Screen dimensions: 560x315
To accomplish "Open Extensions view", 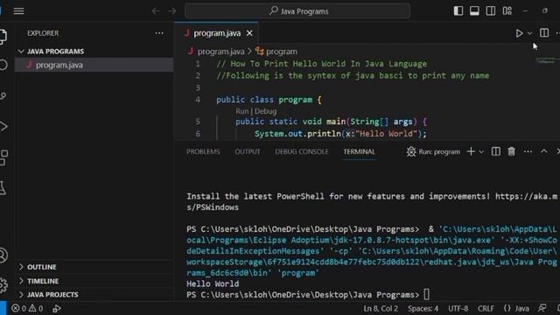I will pos(3,157).
